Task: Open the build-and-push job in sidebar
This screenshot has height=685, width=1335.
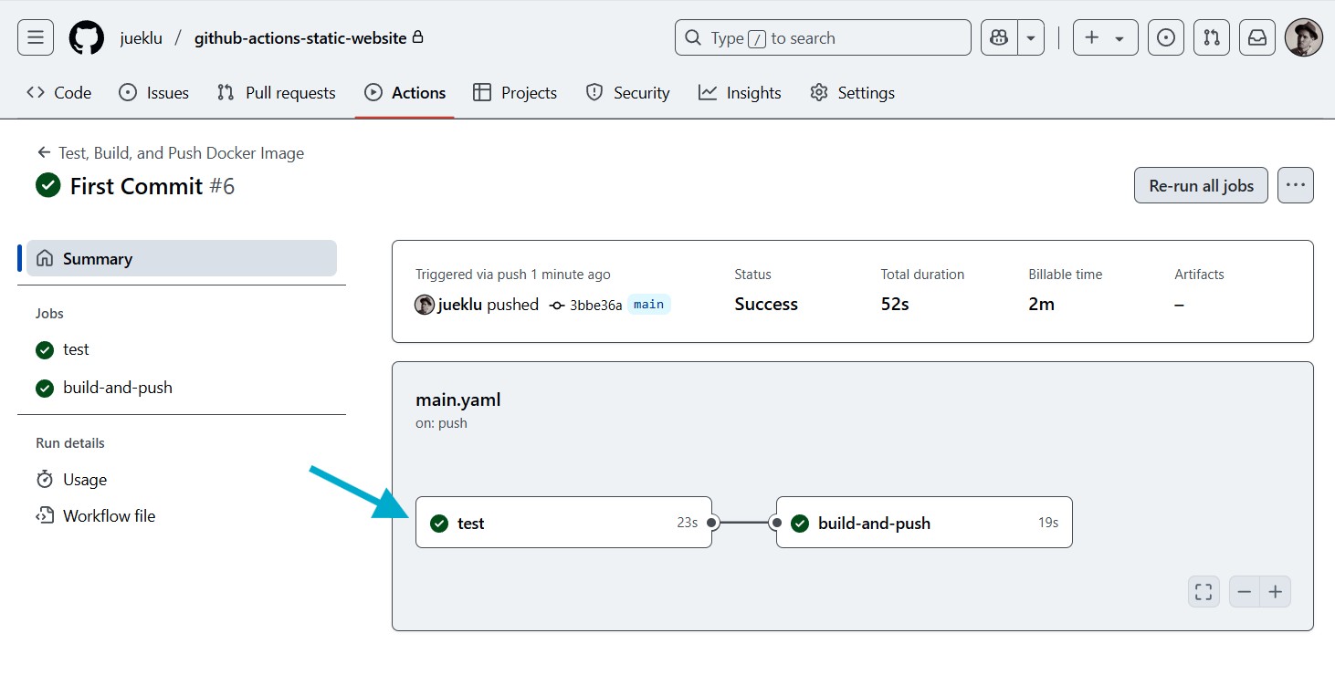Action: point(117,388)
